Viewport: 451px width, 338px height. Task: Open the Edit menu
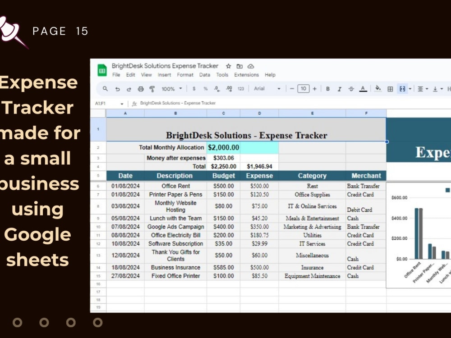click(131, 75)
